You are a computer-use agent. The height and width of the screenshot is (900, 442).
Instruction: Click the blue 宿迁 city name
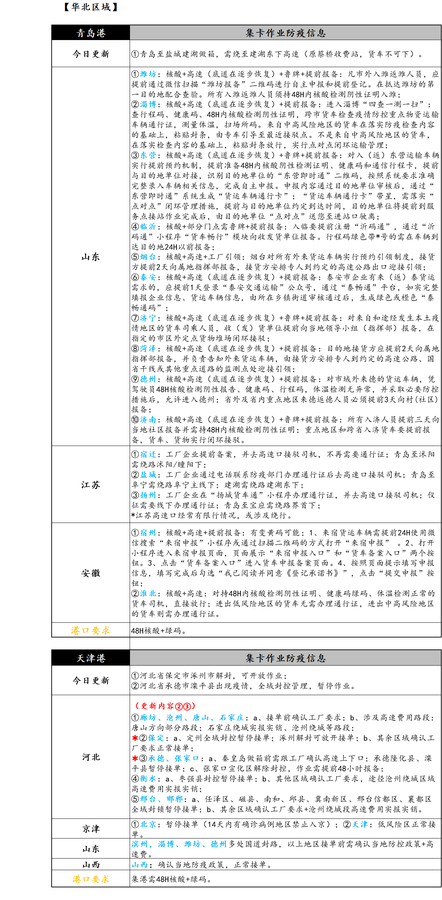(148, 454)
